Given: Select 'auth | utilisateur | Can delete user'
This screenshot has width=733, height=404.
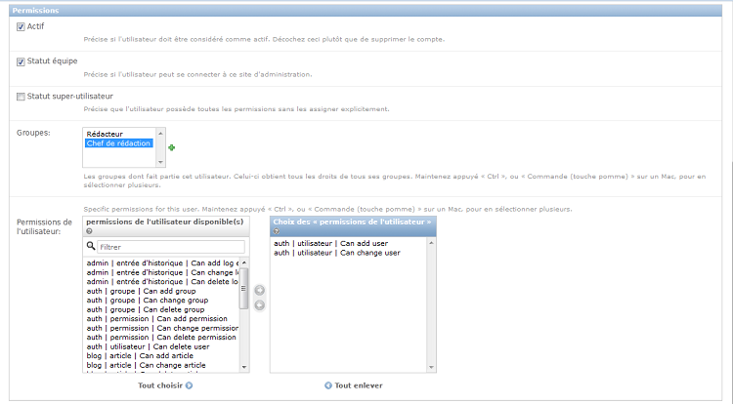Looking at the screenshot, I should pos(162,346).
